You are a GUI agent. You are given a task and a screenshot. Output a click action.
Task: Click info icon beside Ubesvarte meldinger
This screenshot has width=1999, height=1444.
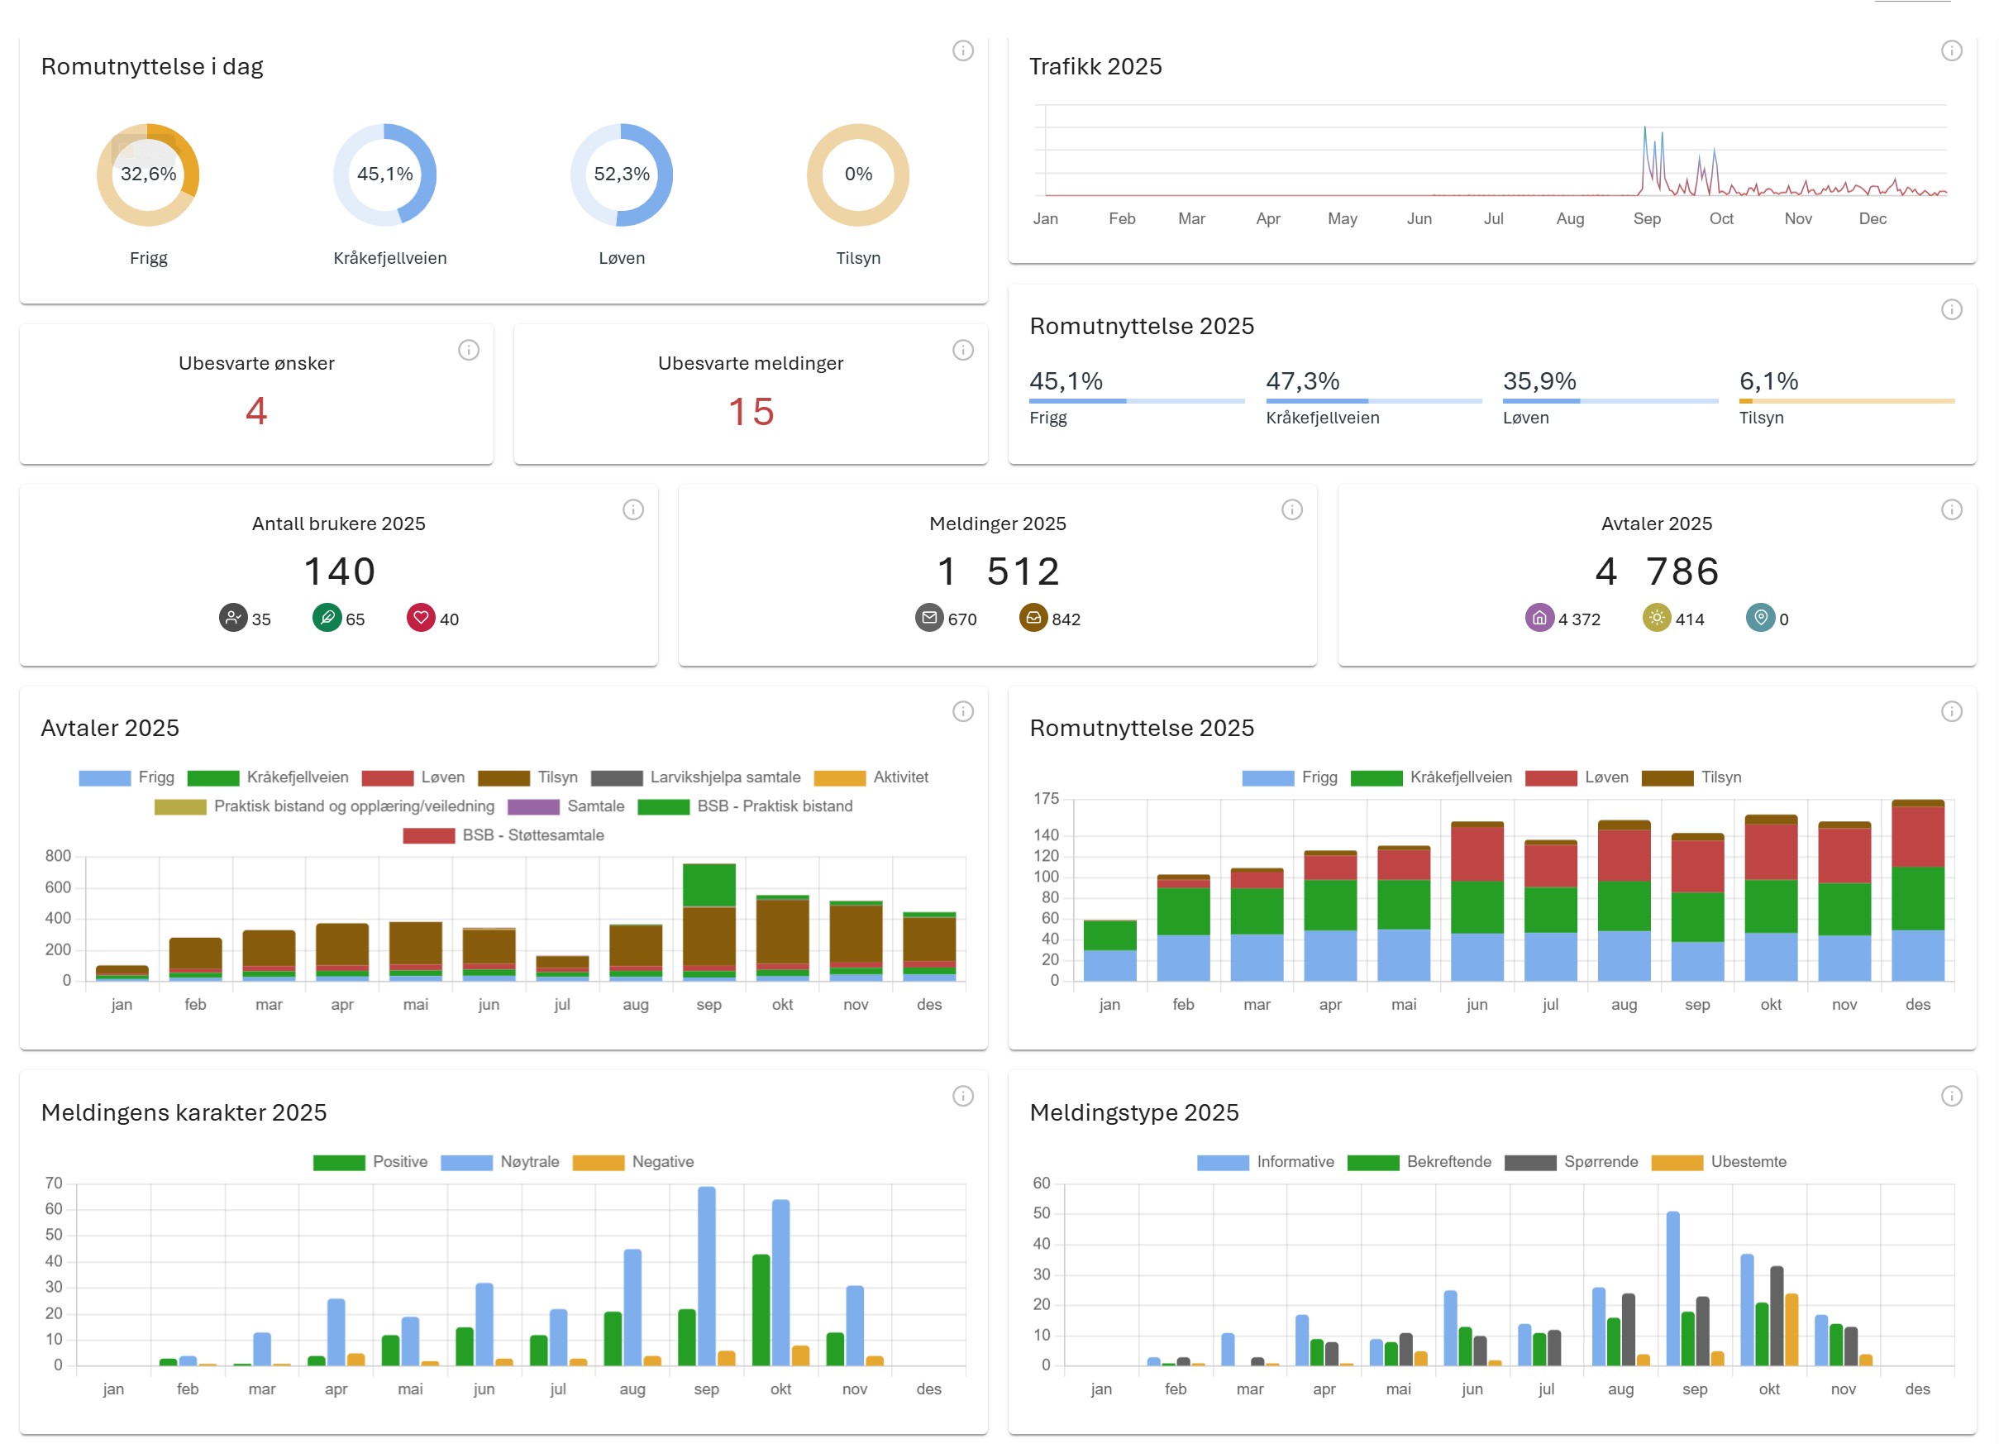[962, 350]
